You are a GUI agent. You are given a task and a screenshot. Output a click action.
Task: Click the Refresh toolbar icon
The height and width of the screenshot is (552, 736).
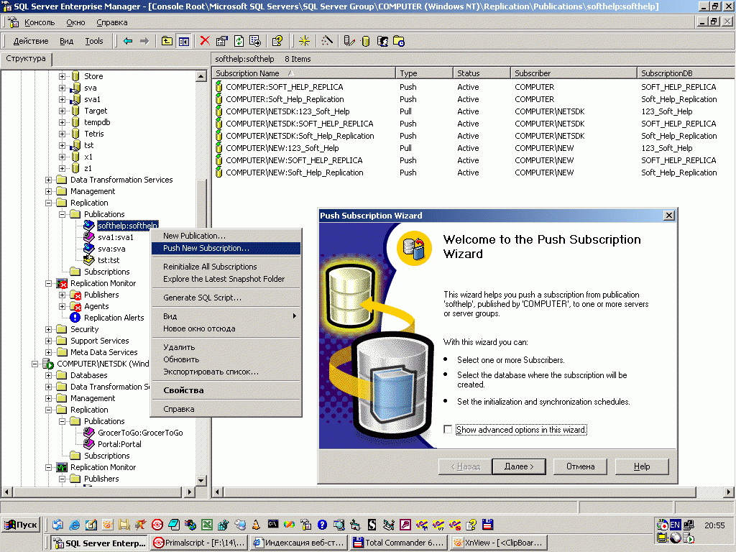pyautogui.click(x=239, y=41)
